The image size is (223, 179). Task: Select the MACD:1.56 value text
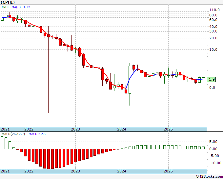tap(37, 134)
